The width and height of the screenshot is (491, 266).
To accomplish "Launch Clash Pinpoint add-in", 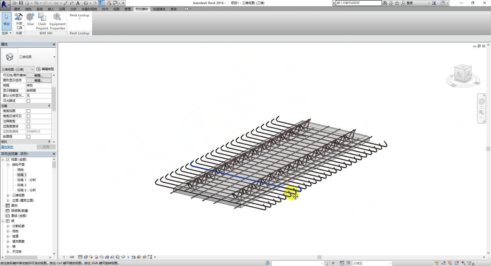I will pyautogui.click(x=42, y=21).
